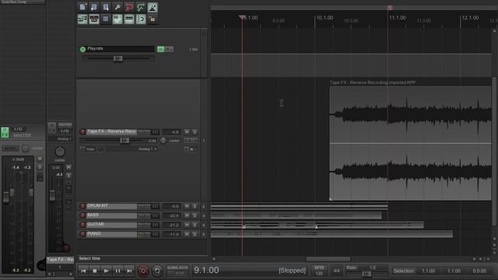The image size is (498, 280).
Task: Mute the PIANO track
Action: point(187,234)
